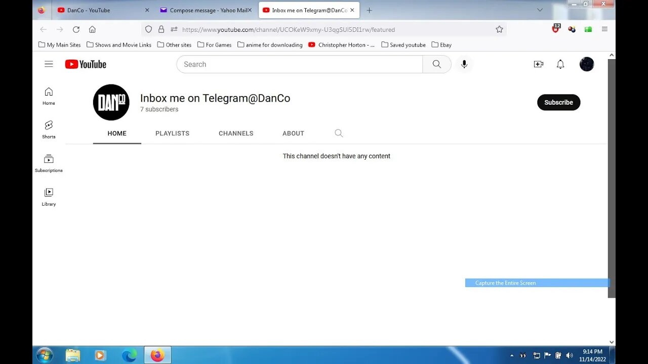Open Subscriptions in sidebar
The height and width of the screenshot is (364, 648).
click(x=49, y=163)
